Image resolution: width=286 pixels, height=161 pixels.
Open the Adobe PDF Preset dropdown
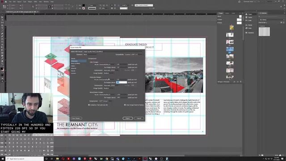click(x=113, y=52)
